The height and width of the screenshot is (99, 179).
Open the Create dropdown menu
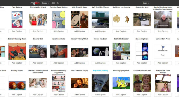click(46, 3)
